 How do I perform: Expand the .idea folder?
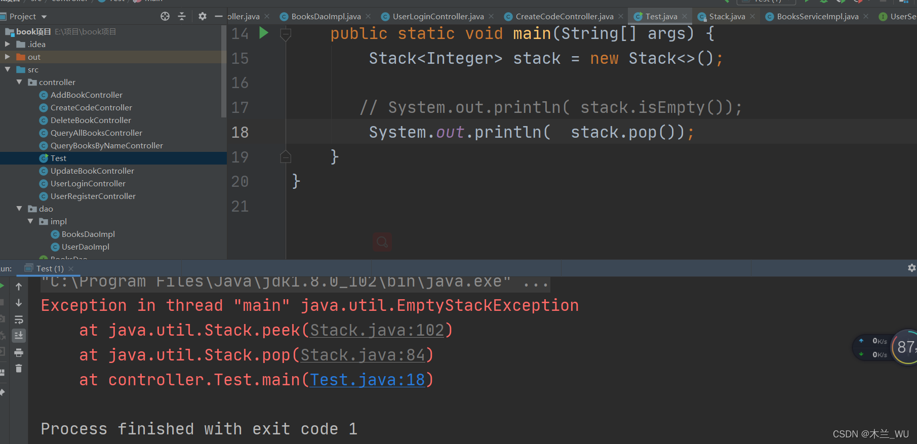click(x=8, y=44)
